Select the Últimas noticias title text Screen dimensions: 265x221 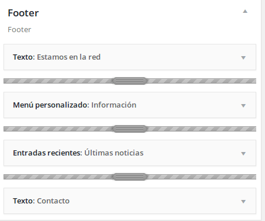coord(114,153)
